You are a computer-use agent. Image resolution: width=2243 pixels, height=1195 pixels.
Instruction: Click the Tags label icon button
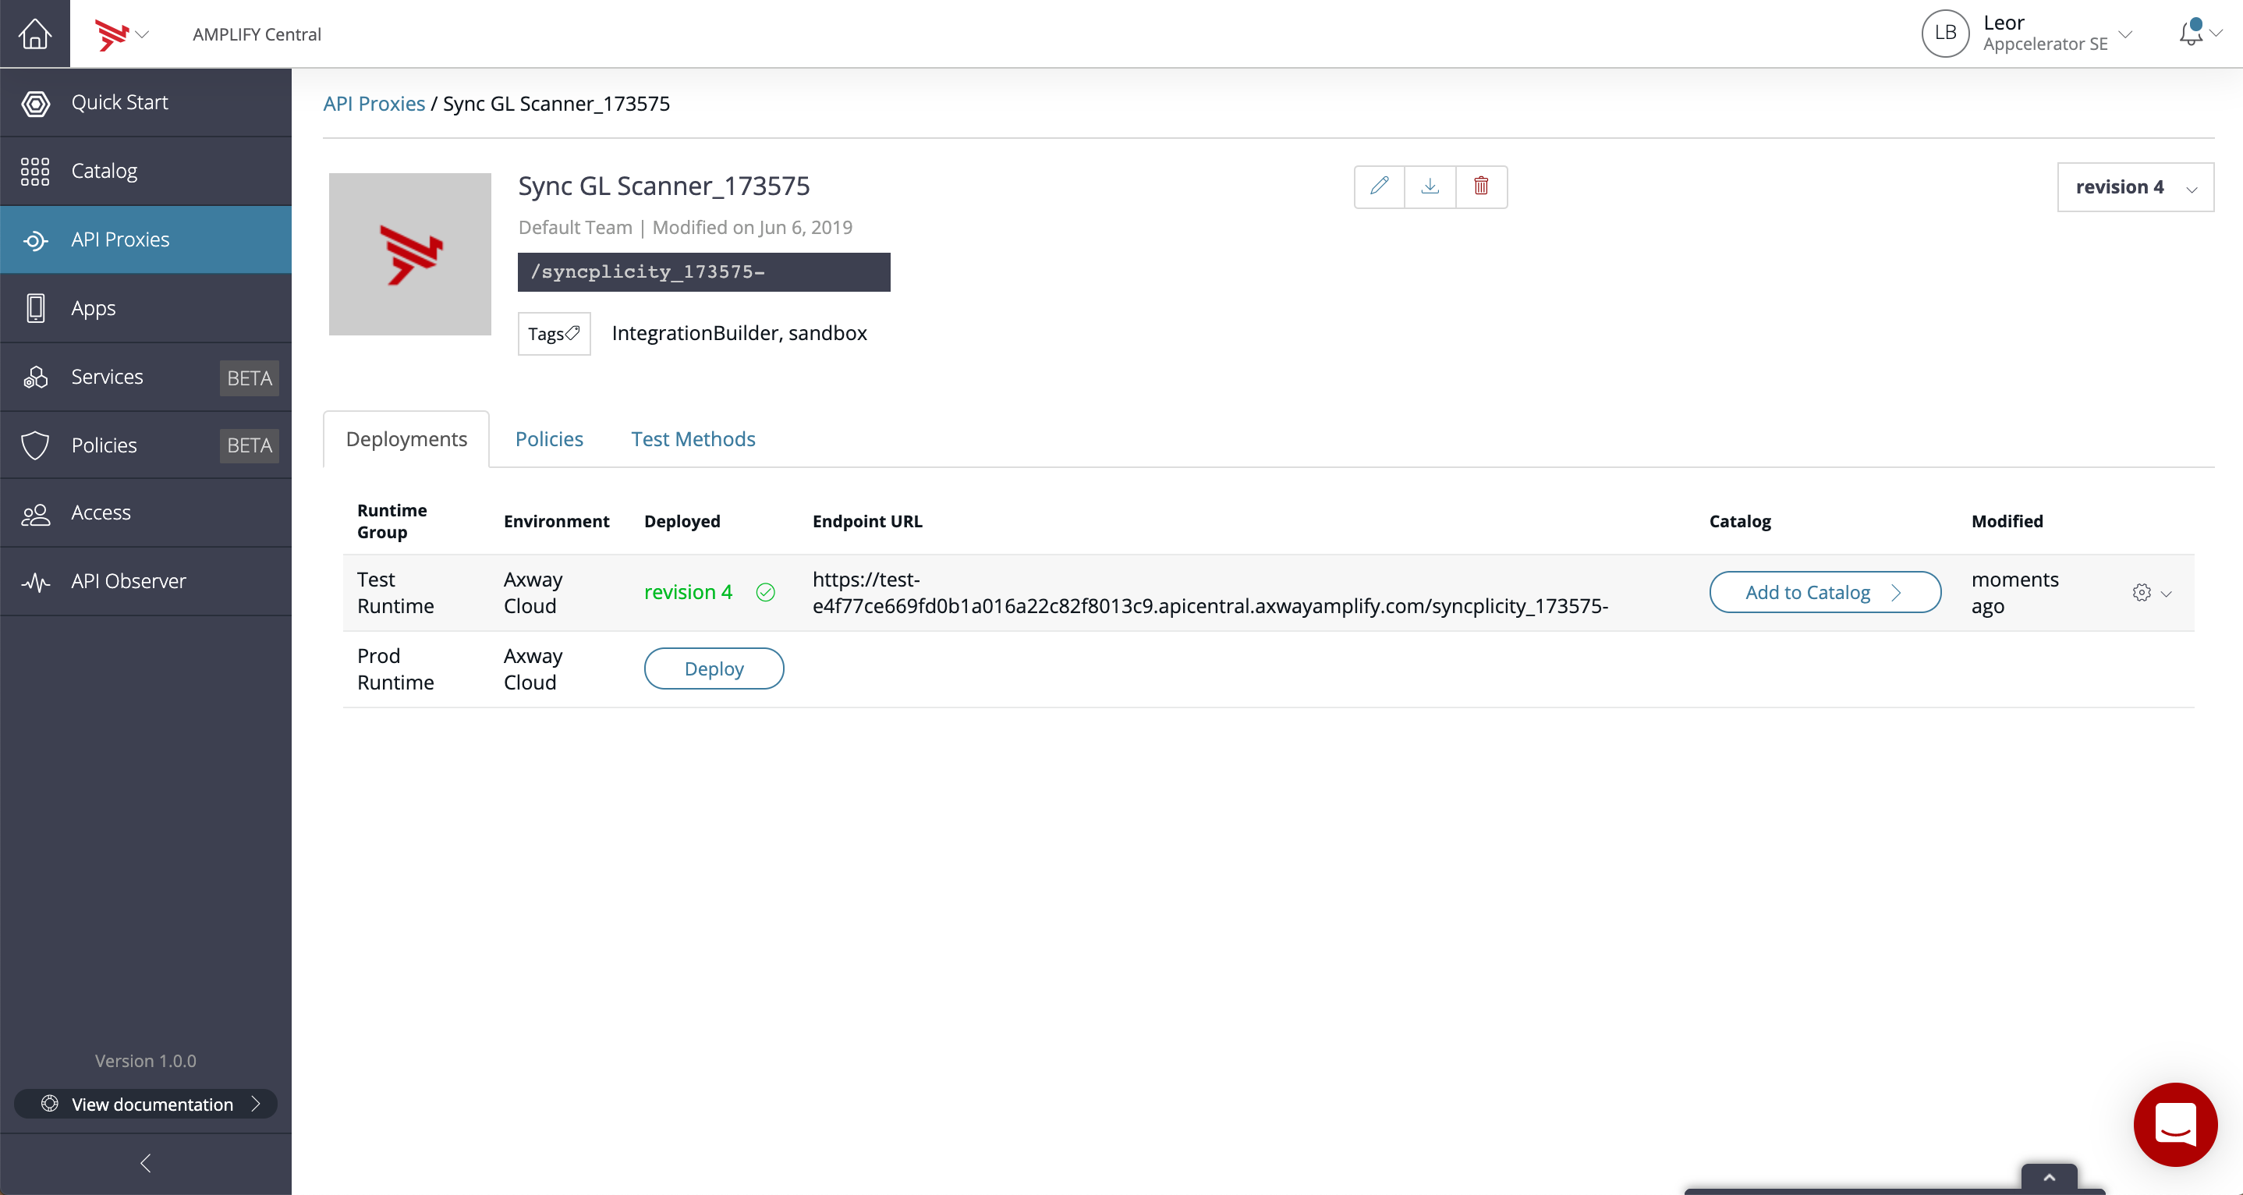(x=554, y=334)
